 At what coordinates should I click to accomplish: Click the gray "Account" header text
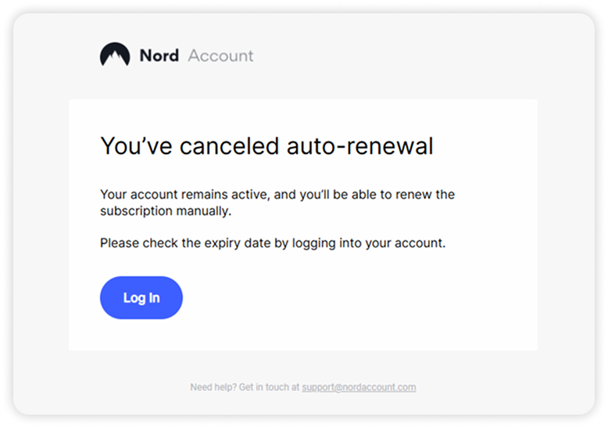tap(221, 56)
